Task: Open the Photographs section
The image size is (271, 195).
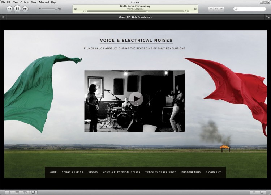Action: pos(191,172)
